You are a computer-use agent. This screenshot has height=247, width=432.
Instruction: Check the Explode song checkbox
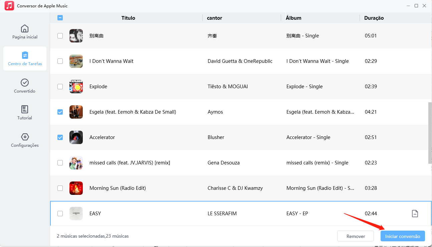click(x=60, y=87)
